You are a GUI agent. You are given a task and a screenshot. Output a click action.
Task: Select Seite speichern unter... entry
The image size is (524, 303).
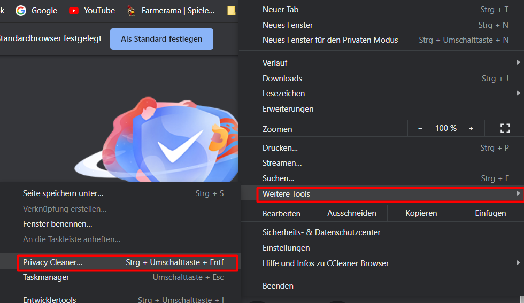120,193
